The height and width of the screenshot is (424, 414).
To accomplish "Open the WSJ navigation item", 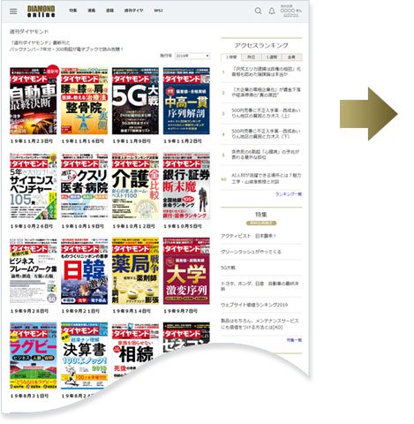I will (158, 11).
